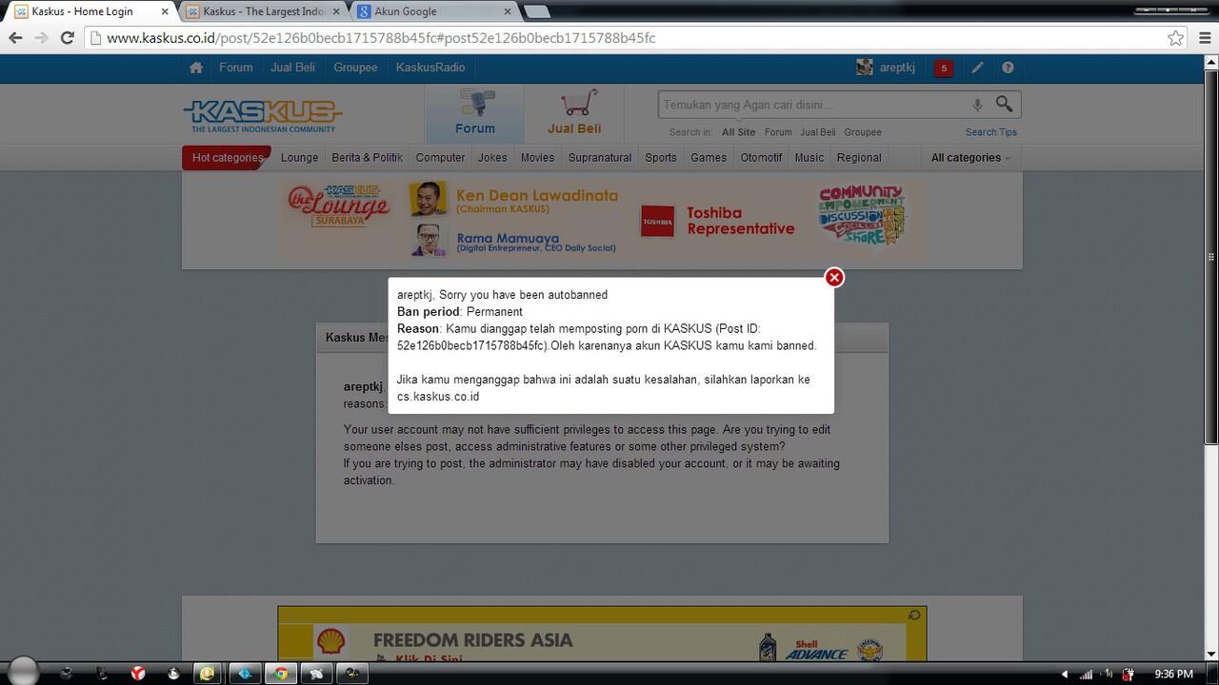Open the Music category
The width and height of the screenshot is (1219, 685).
click(x=809, y=158)
